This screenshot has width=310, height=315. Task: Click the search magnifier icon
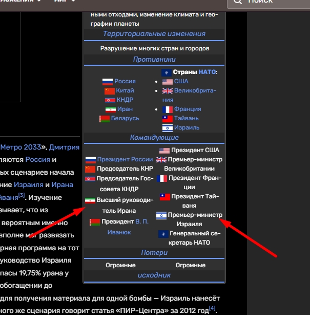238,2
